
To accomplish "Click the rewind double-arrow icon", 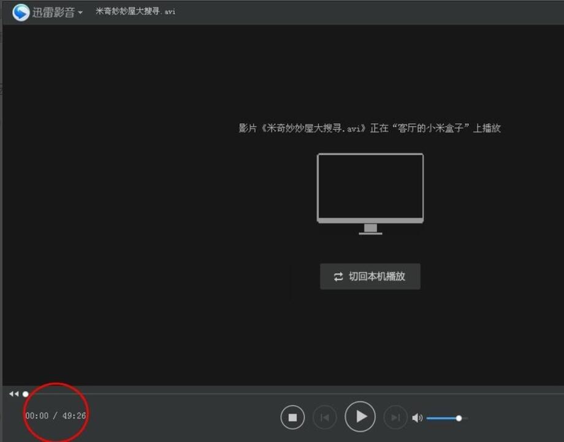I will pos(13,394).
